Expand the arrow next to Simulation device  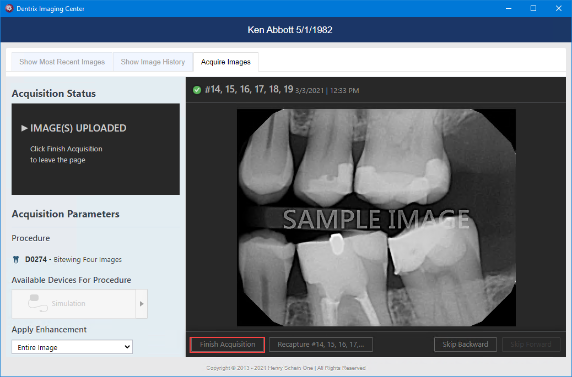[x=142, y=304]
